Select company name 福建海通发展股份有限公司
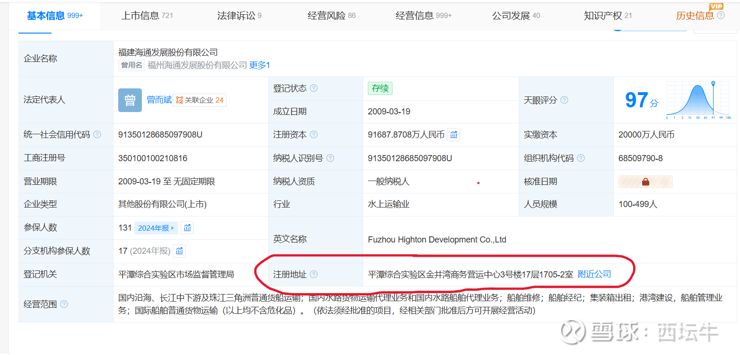Image resolution: width=740 pixels, height=355 pixels. 168,52
